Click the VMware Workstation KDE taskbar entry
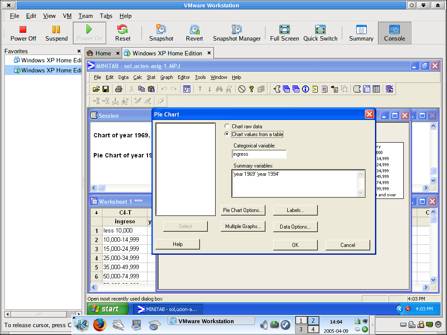The height and width of the screenshot is (335, 447). tap(211, 321)
